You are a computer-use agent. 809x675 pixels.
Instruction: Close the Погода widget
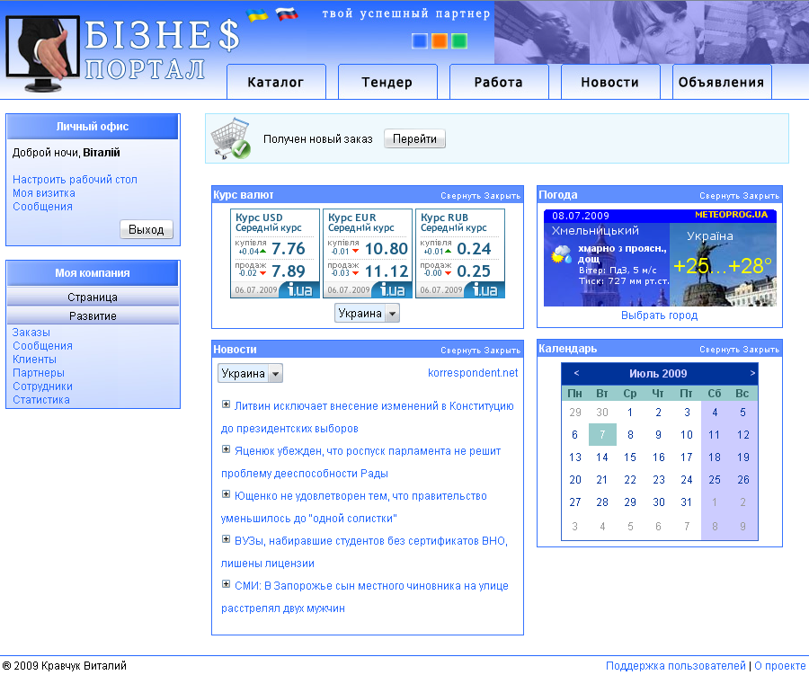click(x=761, y=196)
